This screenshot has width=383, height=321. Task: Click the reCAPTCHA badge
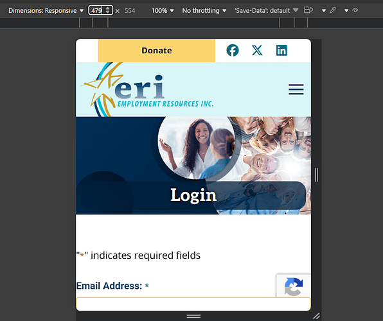tap(294, 286)
